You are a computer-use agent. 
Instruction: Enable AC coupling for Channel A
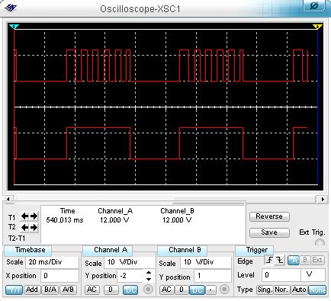[92, 290]
